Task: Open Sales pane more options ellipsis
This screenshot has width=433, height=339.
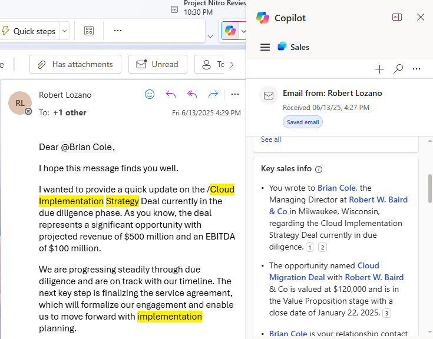Action: (x=416, y=69)
